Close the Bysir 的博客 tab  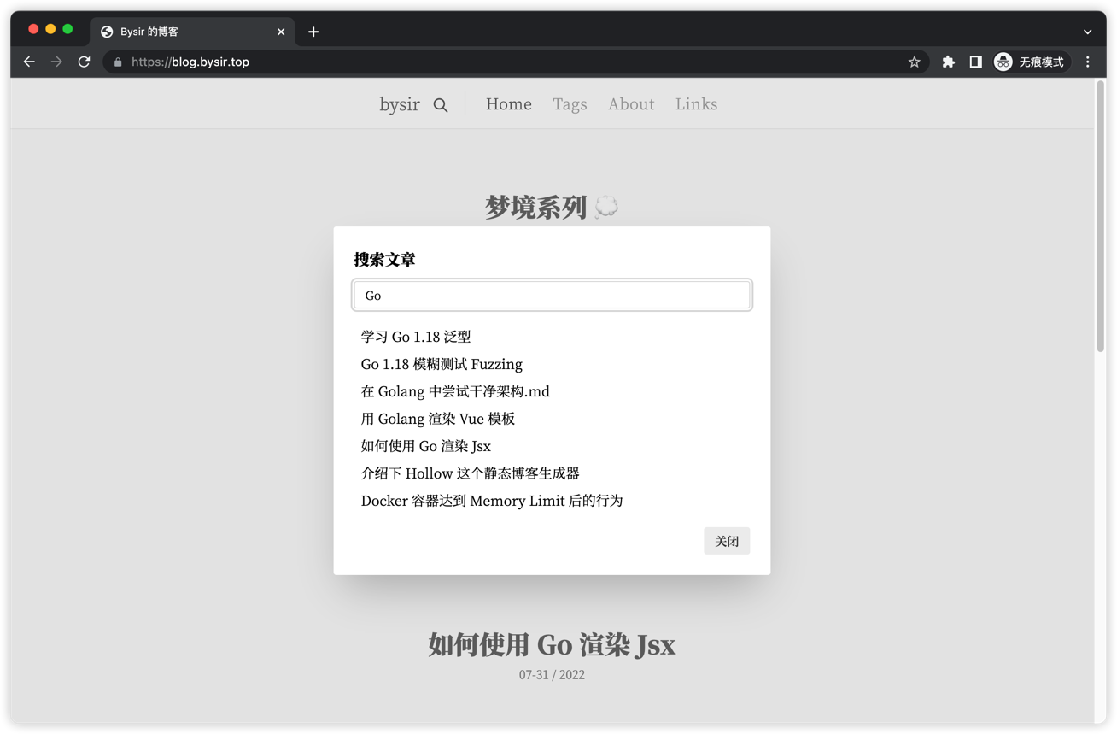pyautogui.click(x=281, y=32)
